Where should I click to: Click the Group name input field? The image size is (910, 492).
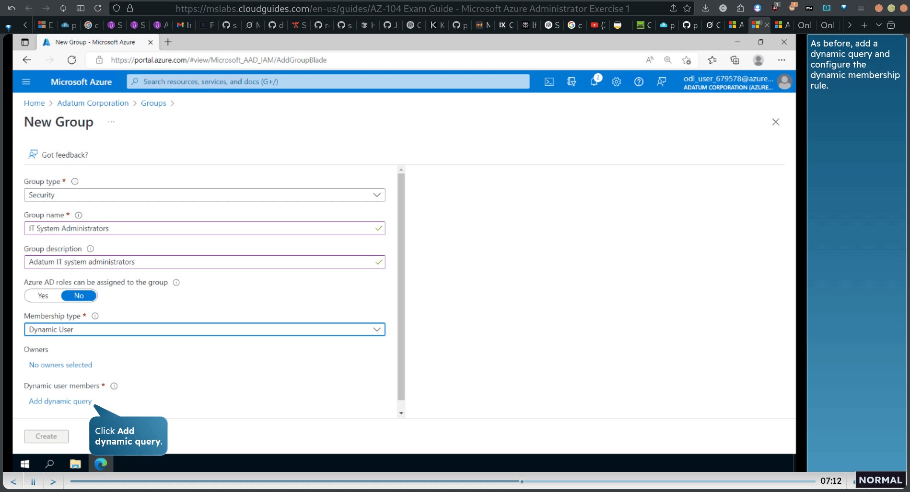[x=205, y=229]
